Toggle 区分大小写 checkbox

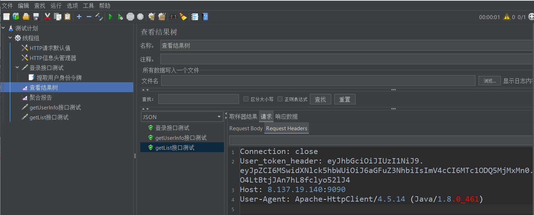[x=246, y=99]
